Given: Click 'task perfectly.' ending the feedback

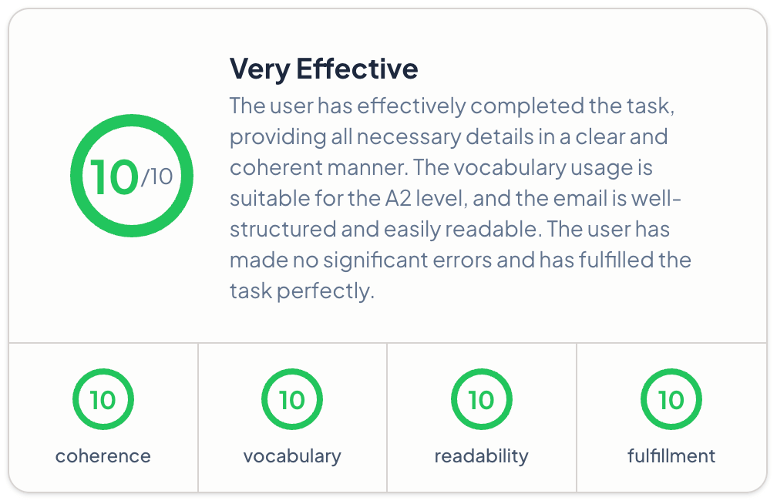Looking at the screenshot, I should coord(302,291).
